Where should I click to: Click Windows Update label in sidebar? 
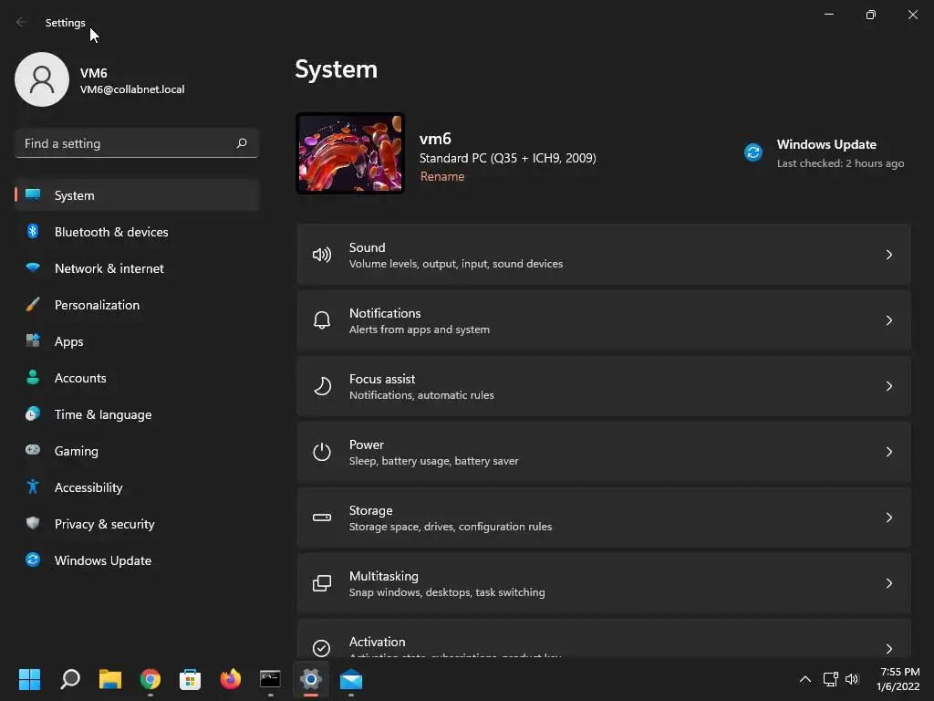point(103,560)
